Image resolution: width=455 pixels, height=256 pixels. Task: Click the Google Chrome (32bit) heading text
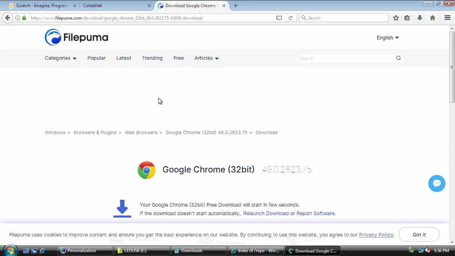click(208, 170)
